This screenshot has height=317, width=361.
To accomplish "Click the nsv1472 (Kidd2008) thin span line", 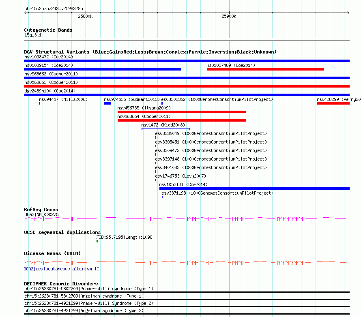I will click(166, 129).
